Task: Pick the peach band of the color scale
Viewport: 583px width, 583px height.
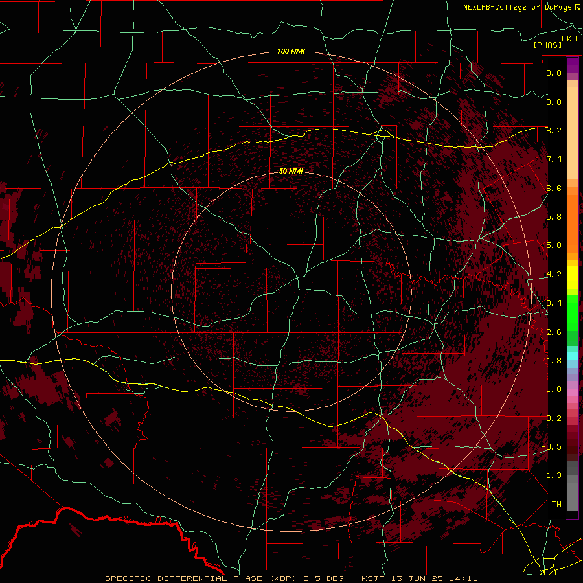Action: 572,133
